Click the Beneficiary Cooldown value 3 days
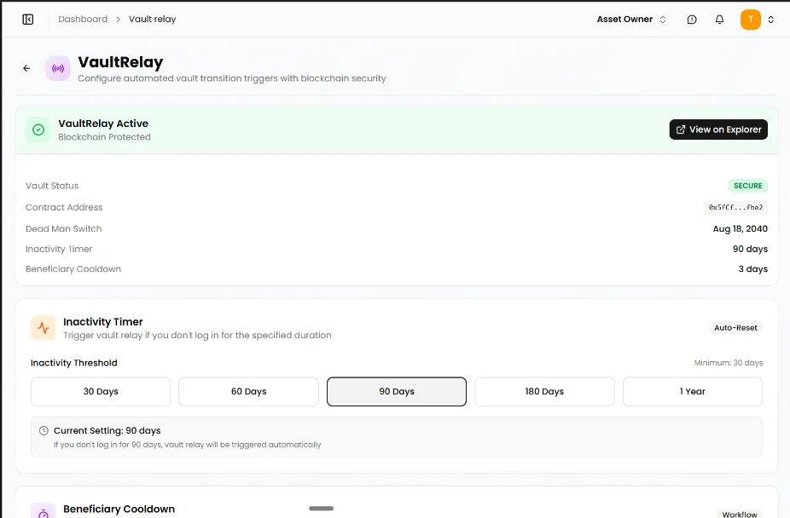The width and height of the screenshot is (790, 518). click(x=753, y=269)
